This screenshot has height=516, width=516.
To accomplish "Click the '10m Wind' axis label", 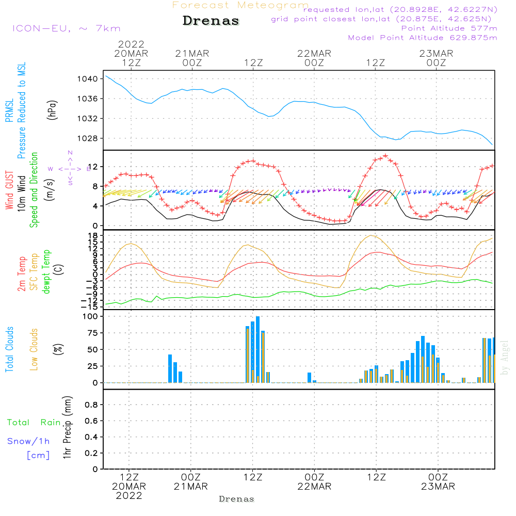I will click(21, 193).
